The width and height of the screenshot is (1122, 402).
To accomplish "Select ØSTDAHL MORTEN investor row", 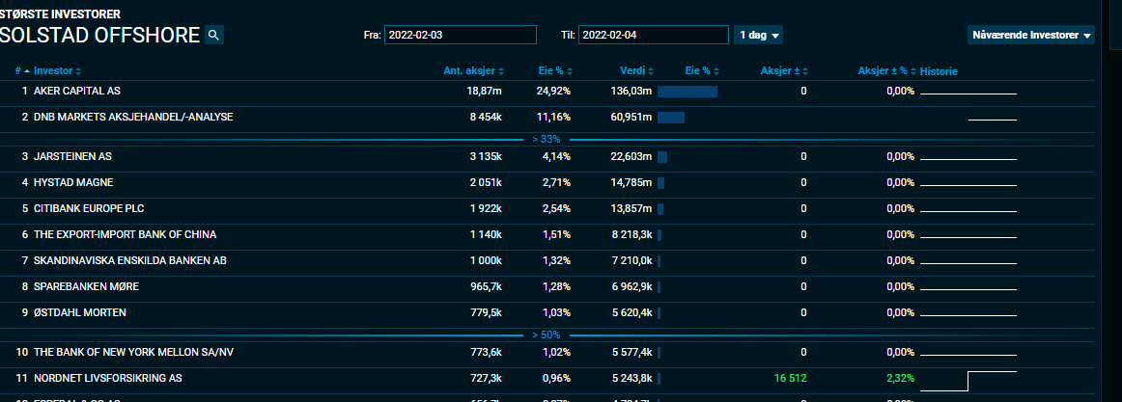I will tap(547, 312).
